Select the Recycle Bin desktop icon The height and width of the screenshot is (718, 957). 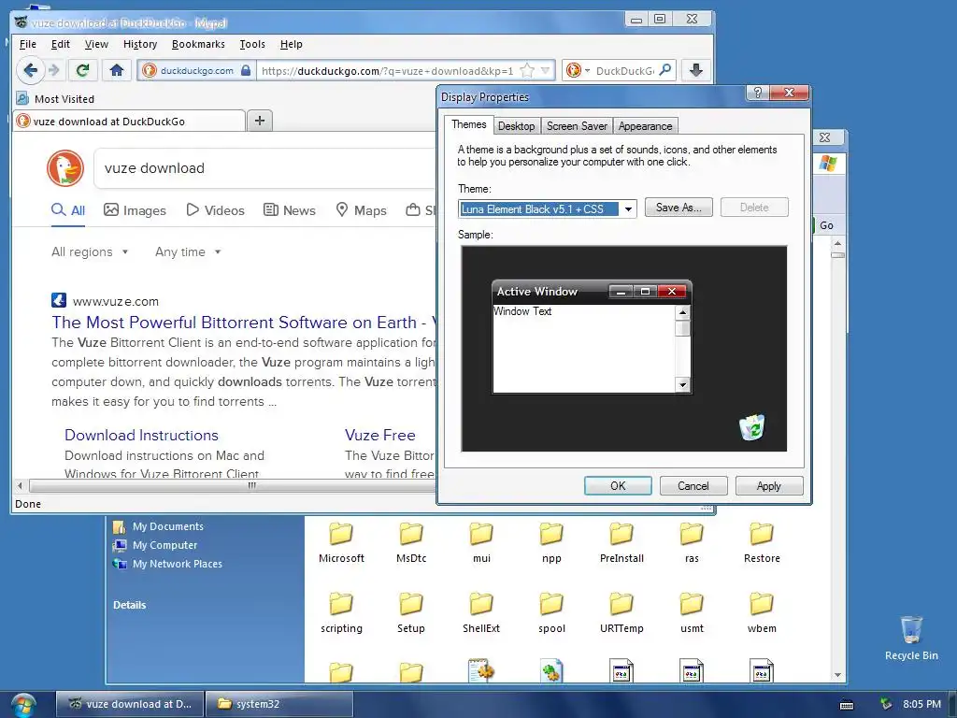(x=911, y=638)
